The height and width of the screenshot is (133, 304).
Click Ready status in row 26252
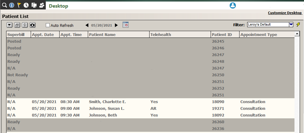[14, 88]
